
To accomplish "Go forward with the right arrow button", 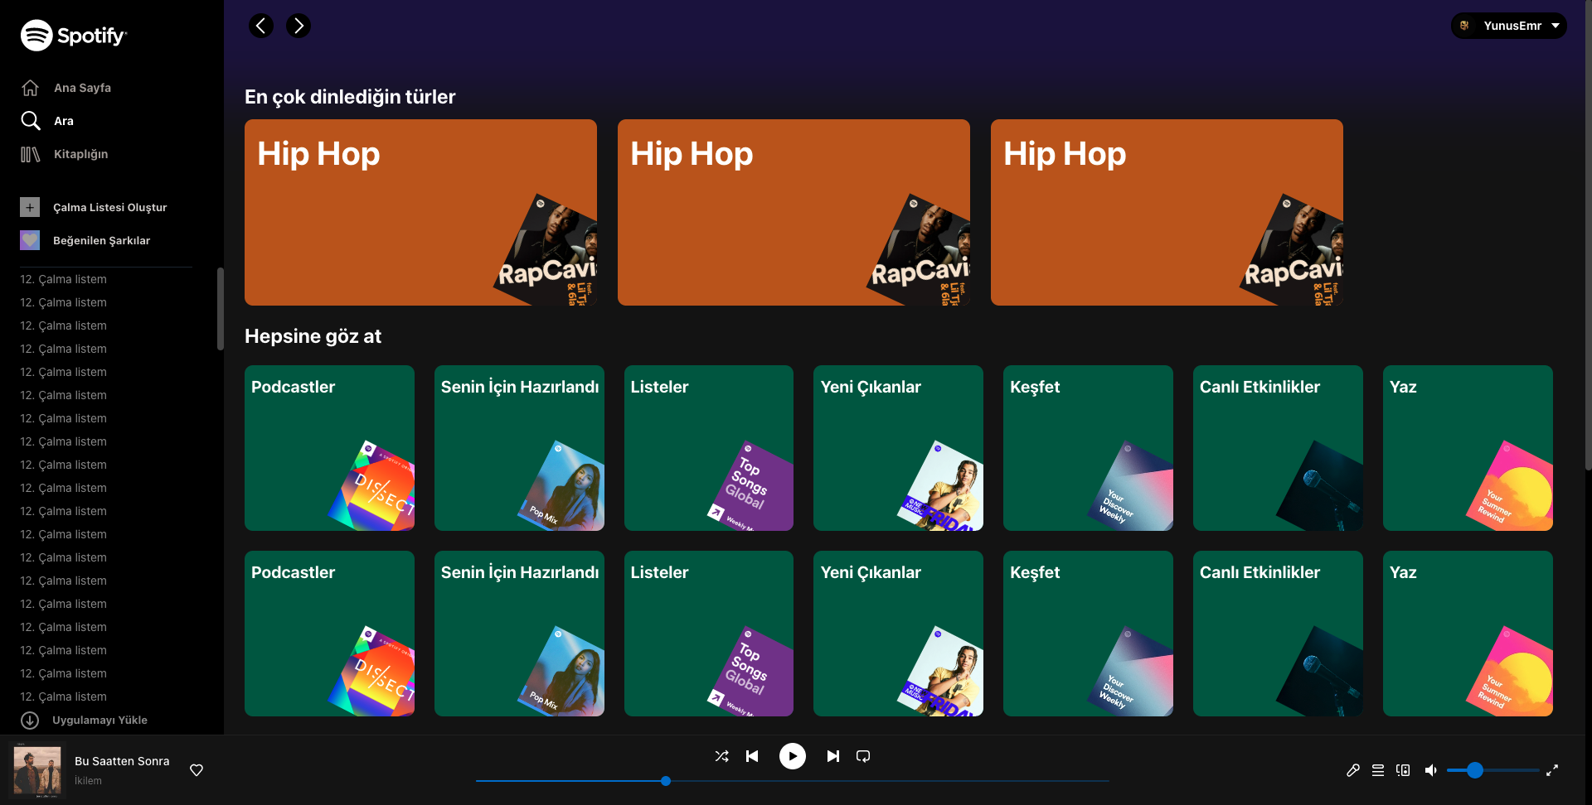I will [x=298, y=26].
